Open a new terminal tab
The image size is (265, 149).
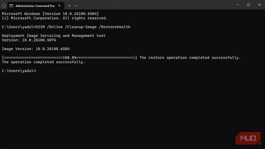(x=69, y=6)
